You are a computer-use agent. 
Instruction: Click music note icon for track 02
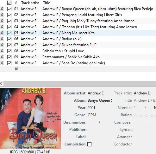pos(2,15)
